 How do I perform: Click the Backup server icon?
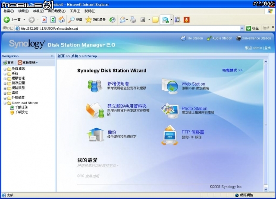[95, 135]
